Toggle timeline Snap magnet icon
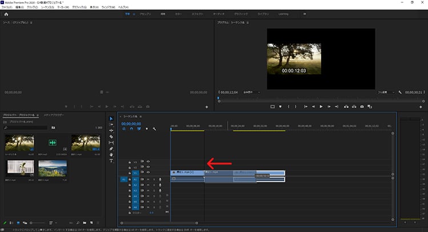428x232 pixels. point(132,129)
